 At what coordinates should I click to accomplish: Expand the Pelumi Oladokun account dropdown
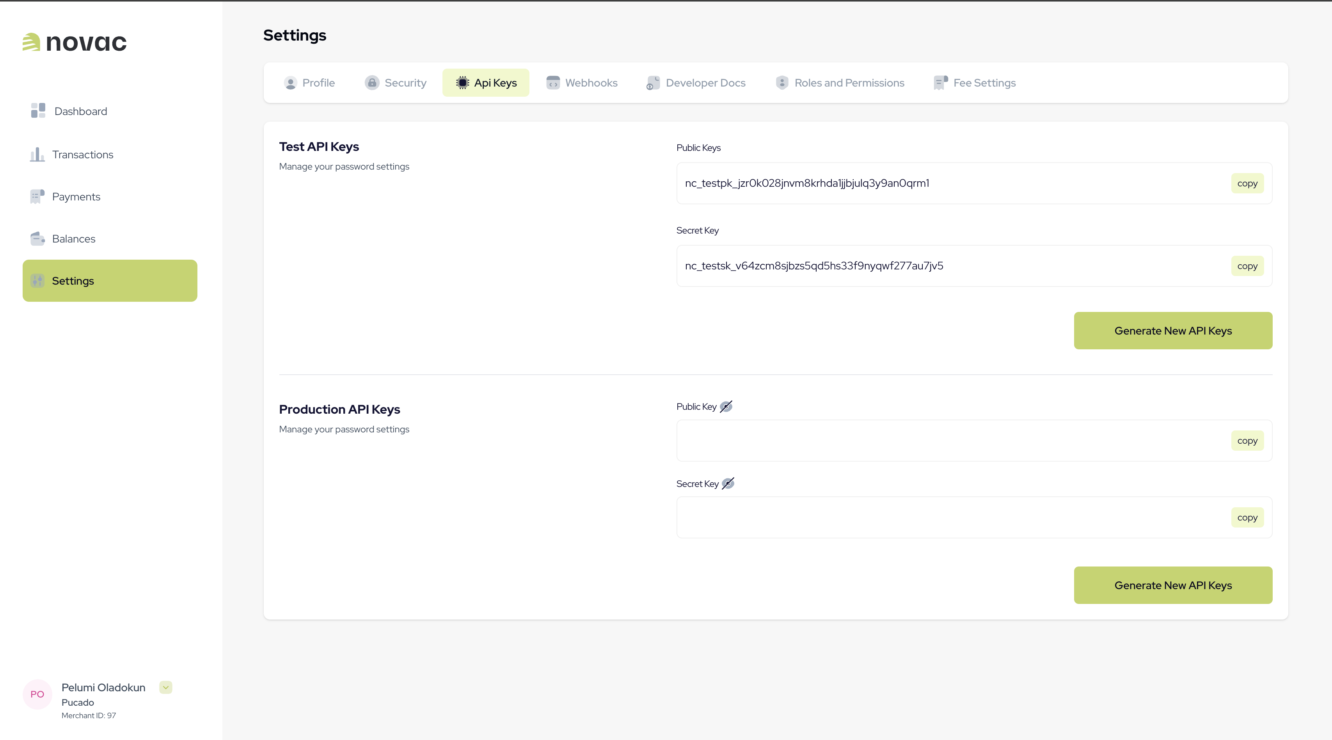(x=165, y=687)
